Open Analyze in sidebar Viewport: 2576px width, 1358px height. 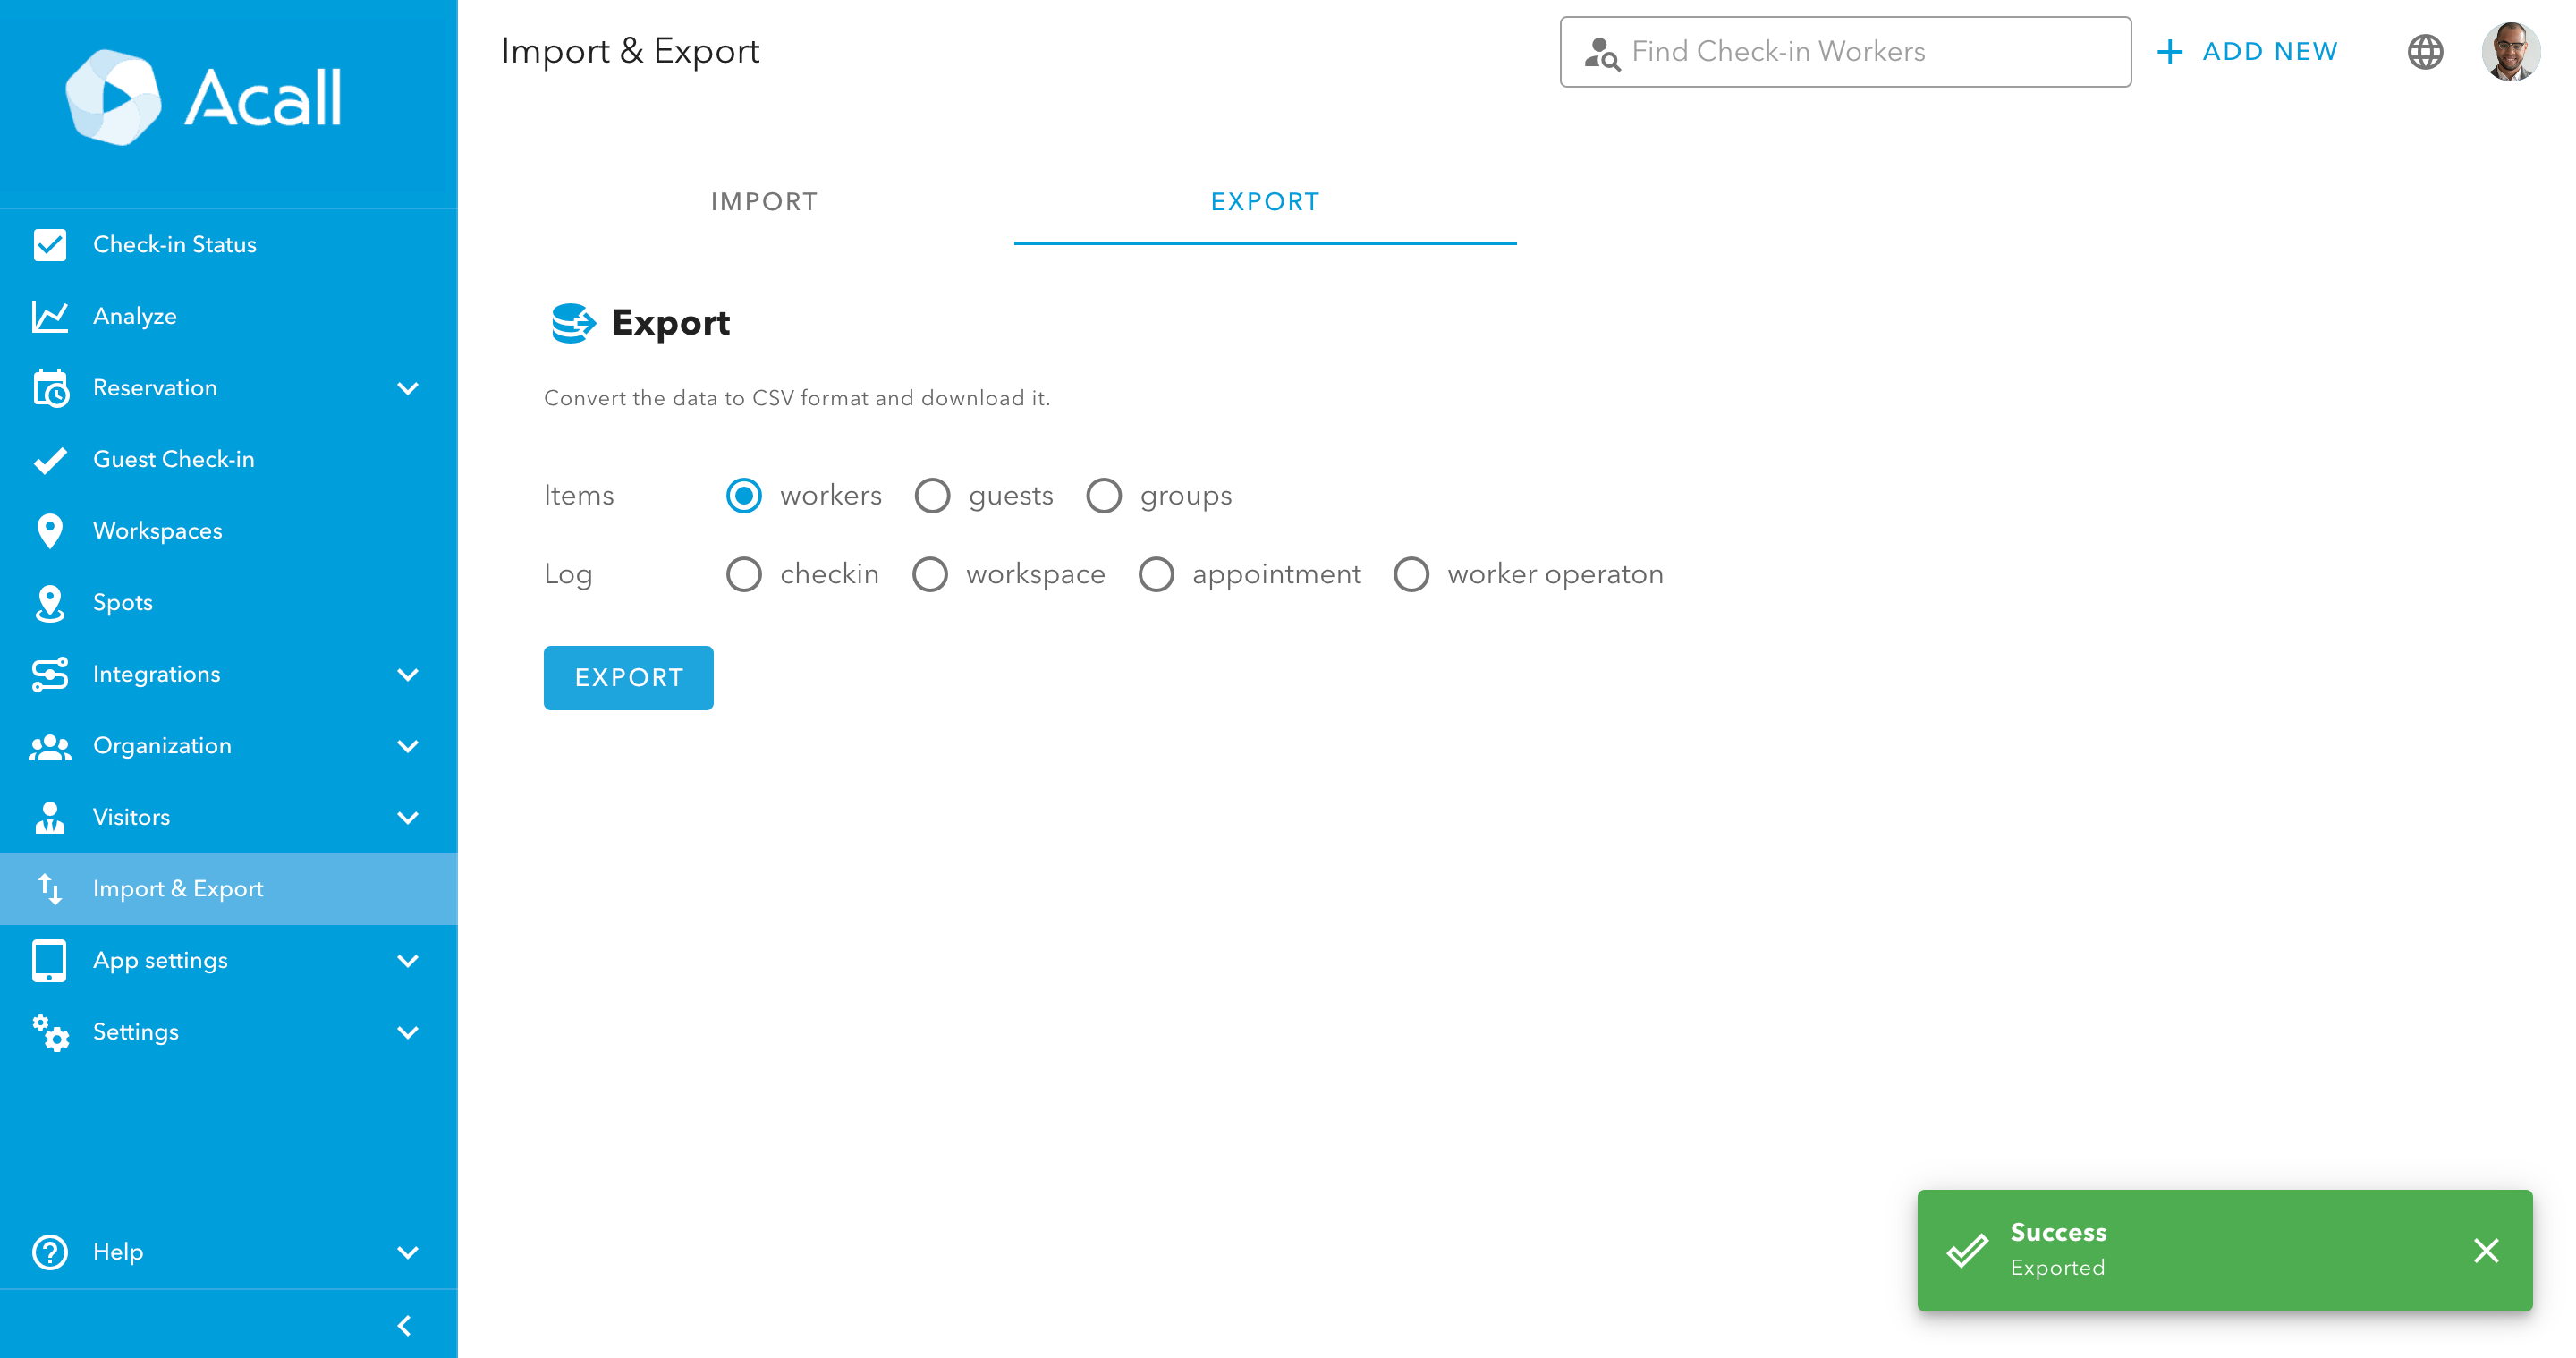tap(229, 316)
